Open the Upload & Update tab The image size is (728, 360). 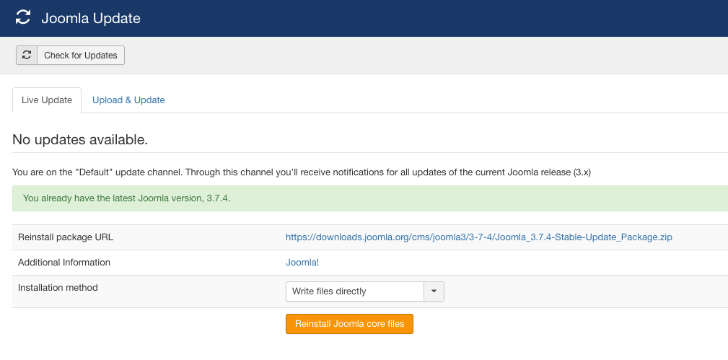pos(128,100)
